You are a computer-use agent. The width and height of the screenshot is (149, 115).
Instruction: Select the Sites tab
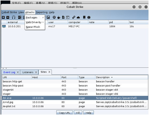[x=44, y=72]
